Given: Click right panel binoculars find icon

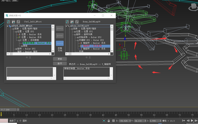Looking at the screenshot, I should (x=72, y=22).
